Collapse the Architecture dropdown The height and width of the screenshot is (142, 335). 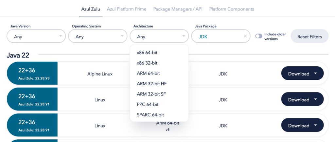point(159,36)
